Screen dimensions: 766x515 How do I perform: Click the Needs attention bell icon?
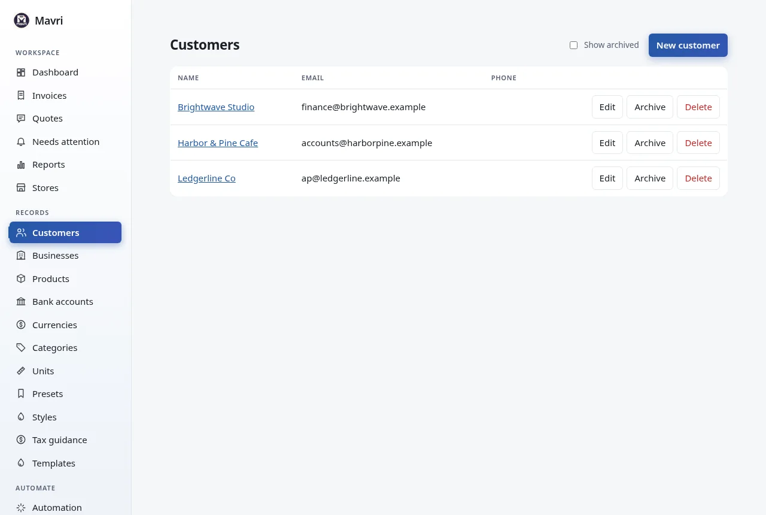pos(21,141)
